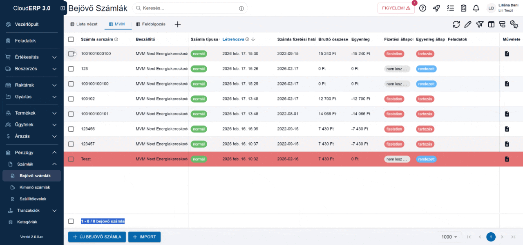
Task: Open the notifications bell
Action: pyautogui.click(x=476, y=8)
